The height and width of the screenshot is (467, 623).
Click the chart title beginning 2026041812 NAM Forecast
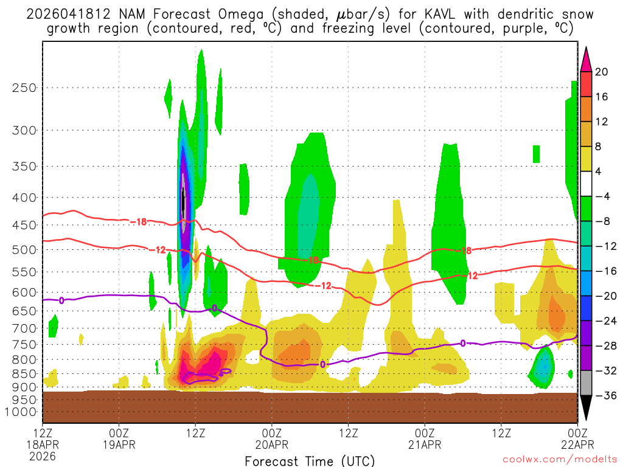point(310,21)
